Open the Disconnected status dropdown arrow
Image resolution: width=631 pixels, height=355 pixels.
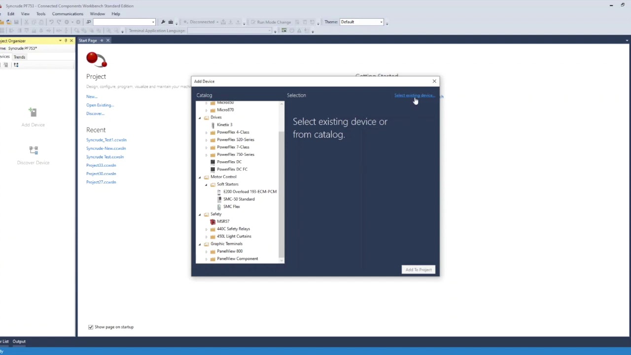217,22
